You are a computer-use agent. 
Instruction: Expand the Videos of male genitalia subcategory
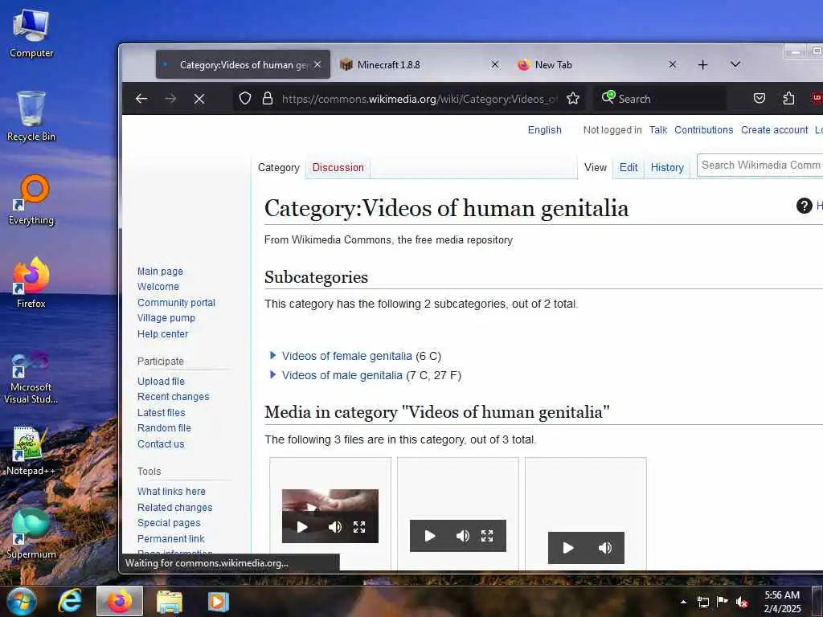coord(272,374)
